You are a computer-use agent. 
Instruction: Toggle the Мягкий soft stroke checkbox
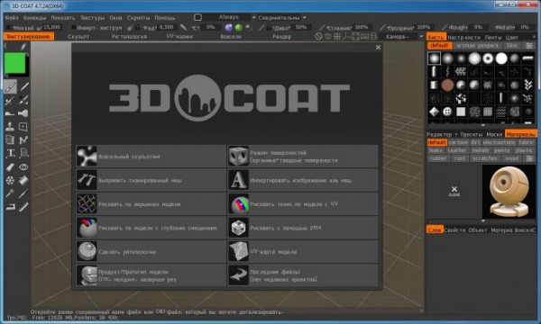pos(9,28)
